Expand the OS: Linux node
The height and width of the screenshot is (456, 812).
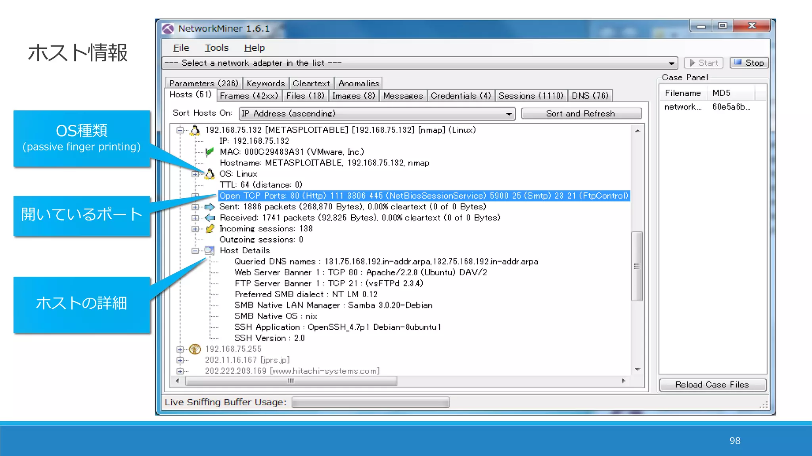195,174
